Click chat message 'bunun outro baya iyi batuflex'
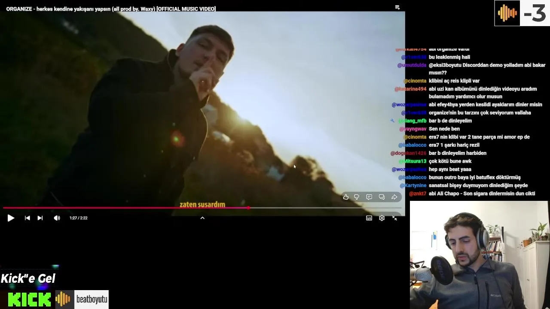Image resolution: width=550 pixels, height=309 pixels. 475,178
